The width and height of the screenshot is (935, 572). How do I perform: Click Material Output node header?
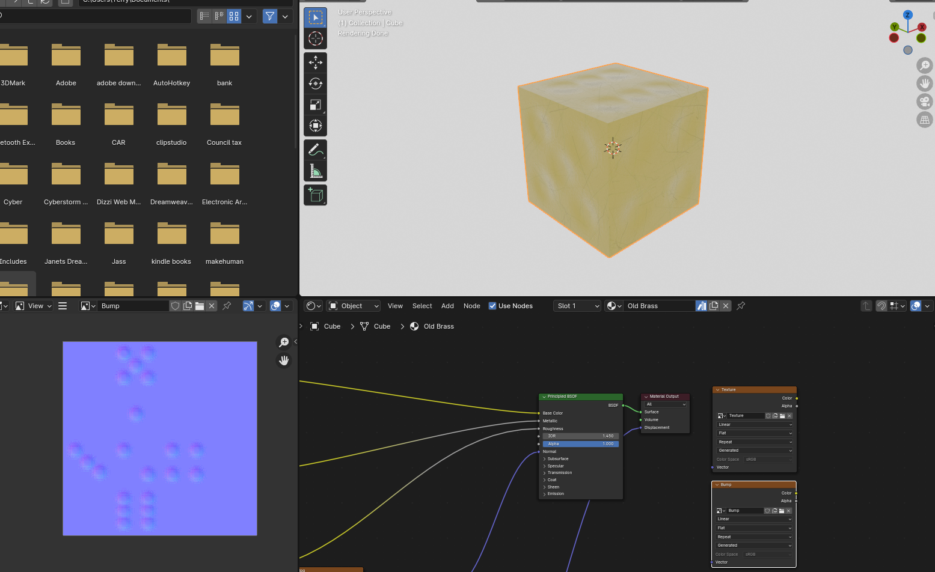click(665, 397)
